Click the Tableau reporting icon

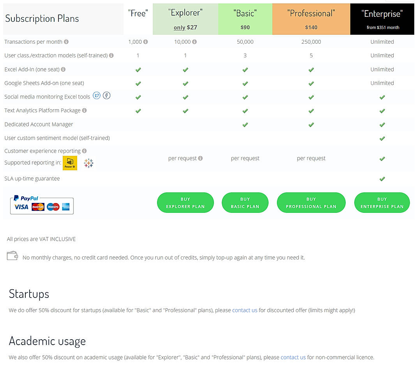tap(88, 163)
